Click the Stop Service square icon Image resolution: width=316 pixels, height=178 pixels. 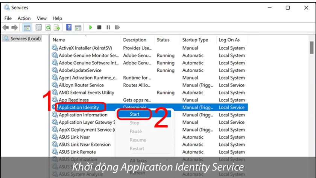point(99,27)
